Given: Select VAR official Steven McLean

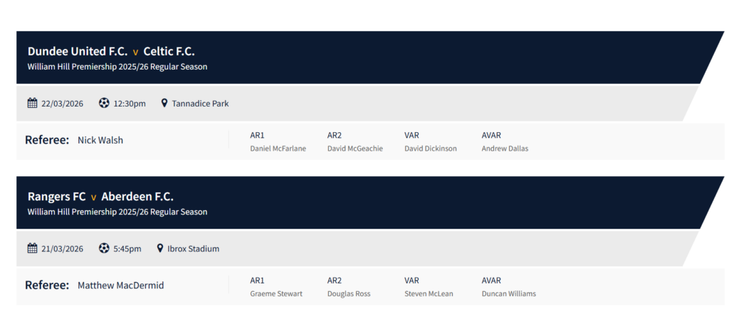Looking at the screenshot, I should point(429,293).
